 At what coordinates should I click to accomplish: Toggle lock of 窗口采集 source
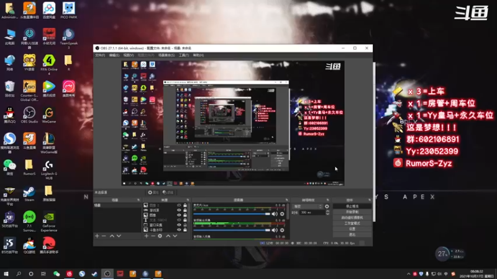pos(185,225)
